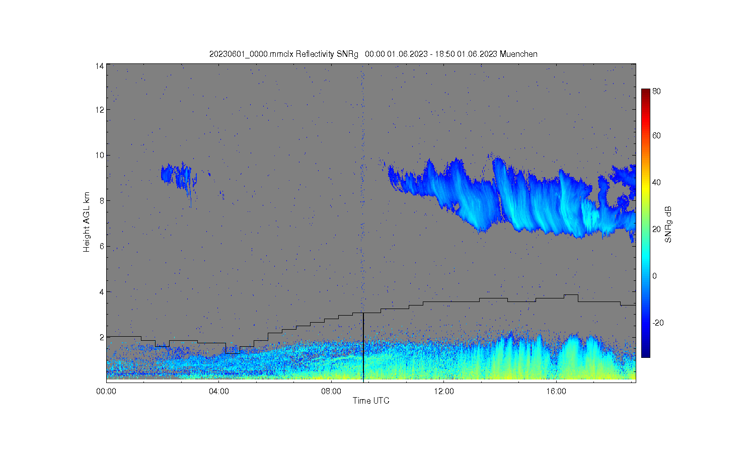Image resolution: width=755 pixels, height=453 pixels.
Task: Click the dark blue bottom of colorbar
Action: (x=646, y=352)
